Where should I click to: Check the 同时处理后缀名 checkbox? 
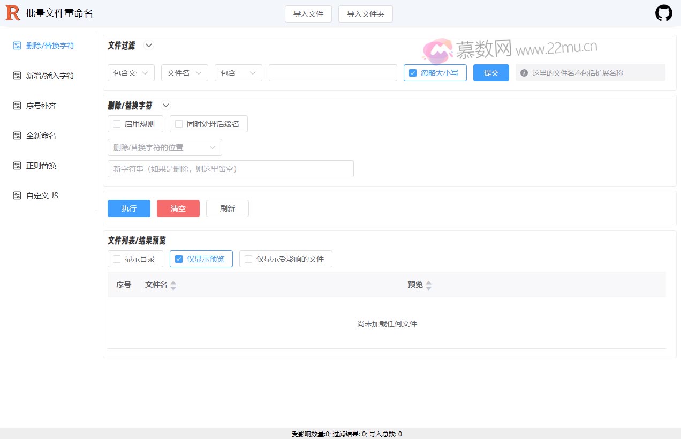pyautogui.click(x=179, y=124)
